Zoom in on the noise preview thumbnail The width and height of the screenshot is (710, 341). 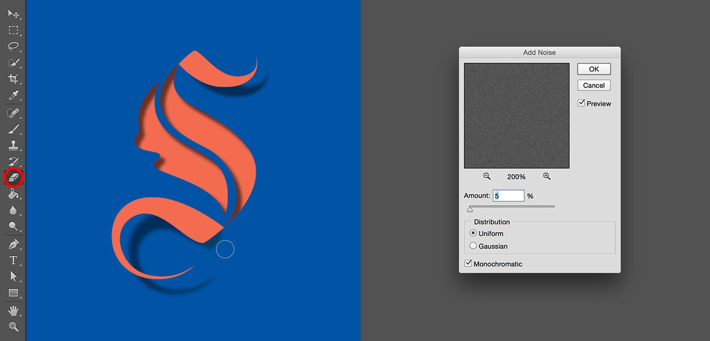click(x=547, y=176)
